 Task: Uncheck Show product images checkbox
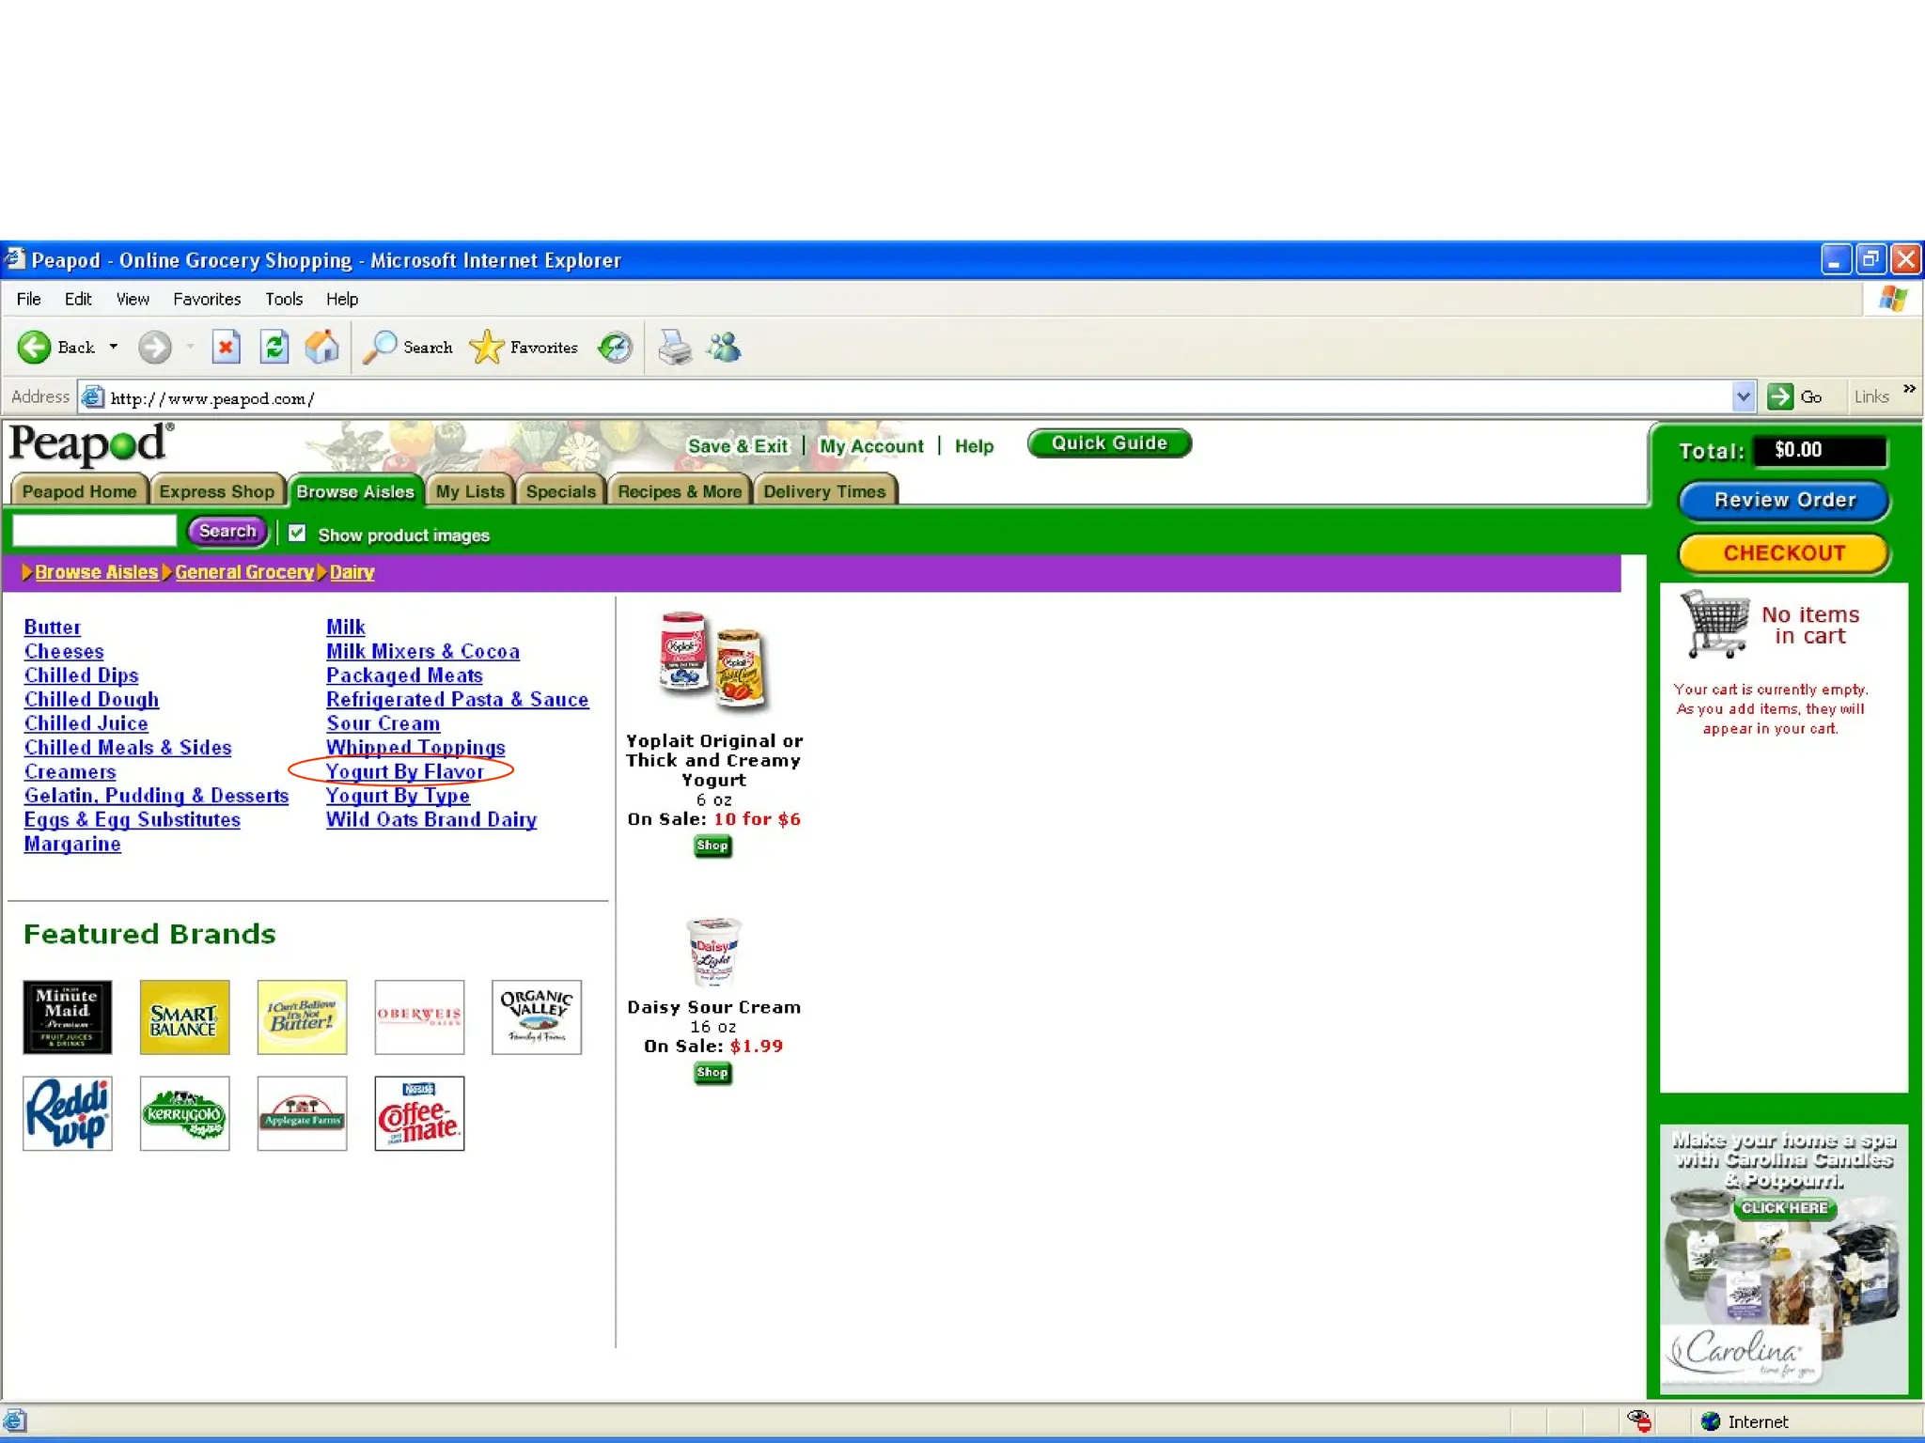click(297, 534)
